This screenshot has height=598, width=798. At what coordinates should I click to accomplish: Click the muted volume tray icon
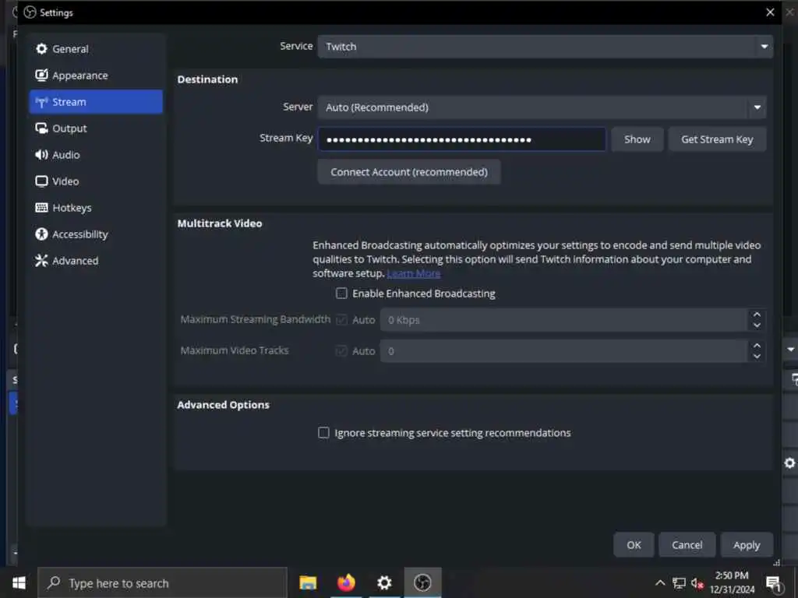tap(697, 584)
